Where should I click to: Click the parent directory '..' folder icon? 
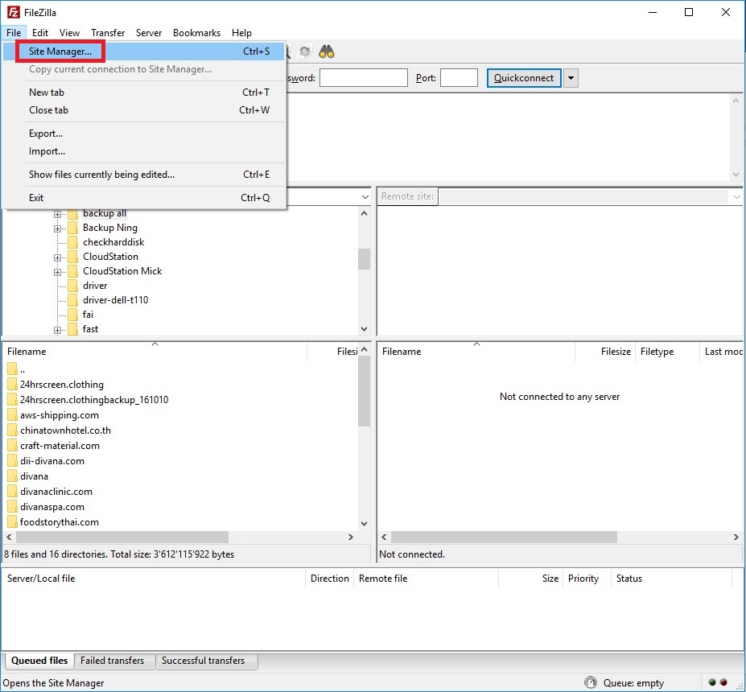click(12, 369)
